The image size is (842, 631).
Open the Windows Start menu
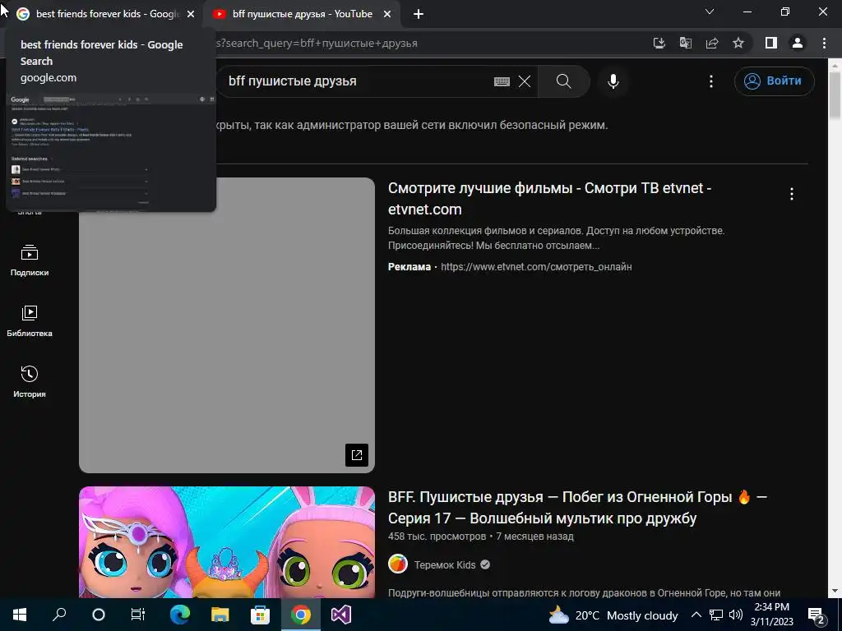tap(20, 615)
